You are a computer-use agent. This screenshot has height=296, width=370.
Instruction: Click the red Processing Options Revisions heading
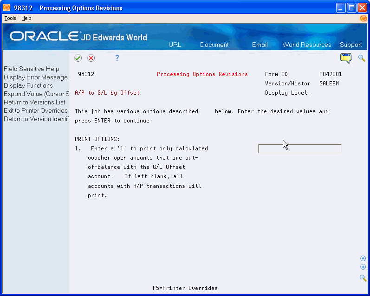click(x=202, y=74)
